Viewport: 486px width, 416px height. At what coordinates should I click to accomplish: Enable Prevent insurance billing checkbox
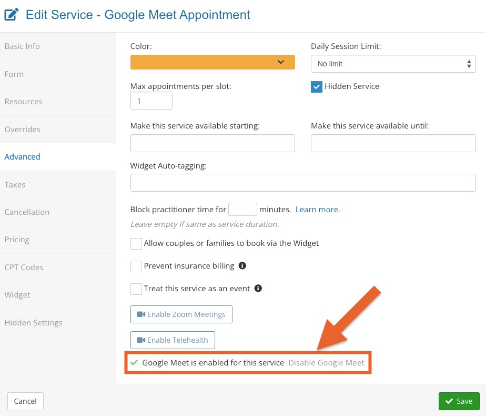136,266
